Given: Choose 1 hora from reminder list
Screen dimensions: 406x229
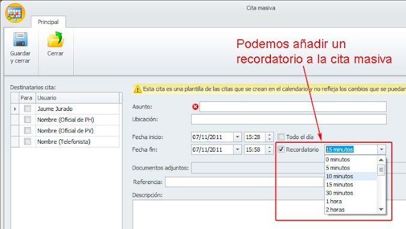Looking at the screenshot, I should (x=351, y=201).
